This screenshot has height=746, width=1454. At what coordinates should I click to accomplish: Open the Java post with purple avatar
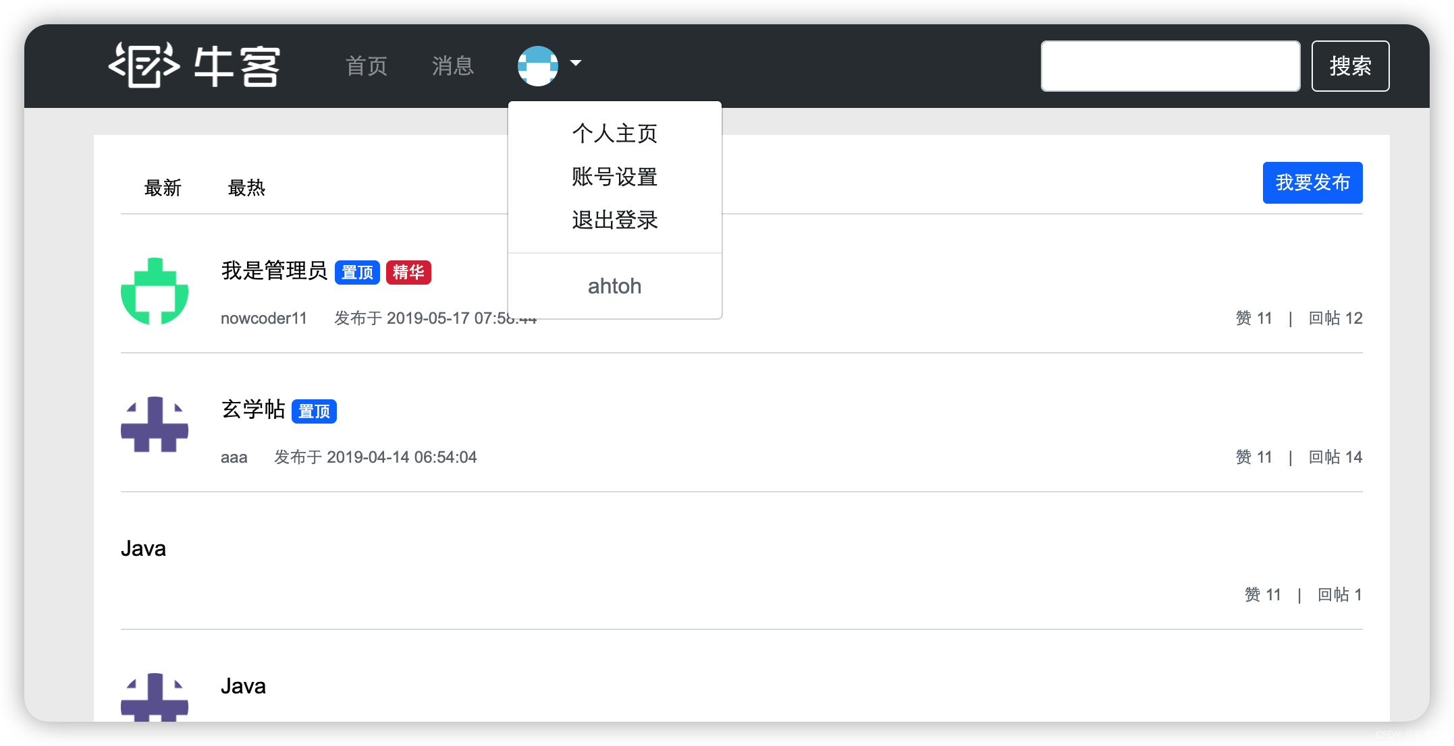(243, 686)
